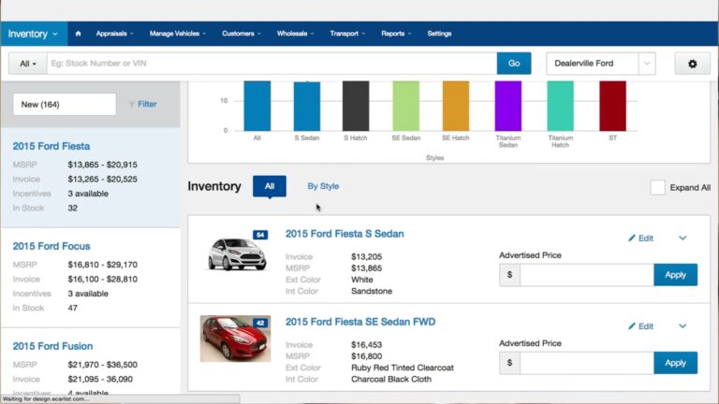Viewport: 719px width, 404px height.
Task: Open the Dealerville Ford dealer dropdown
Action: 601,64
